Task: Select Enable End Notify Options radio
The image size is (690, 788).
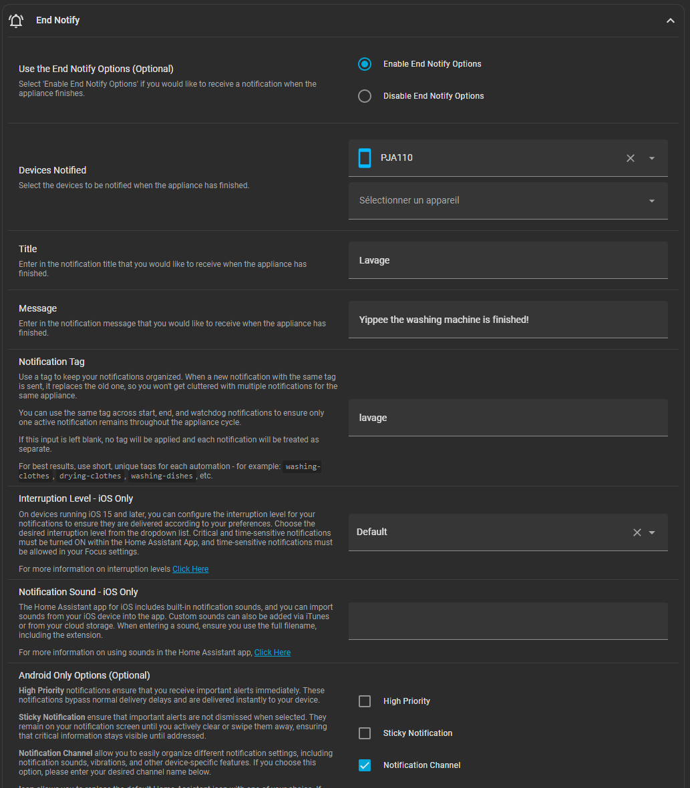Action: pyautogui.click(x=365, y=64)
